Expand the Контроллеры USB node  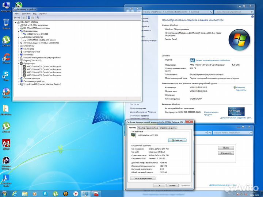(x=18, y=51)
